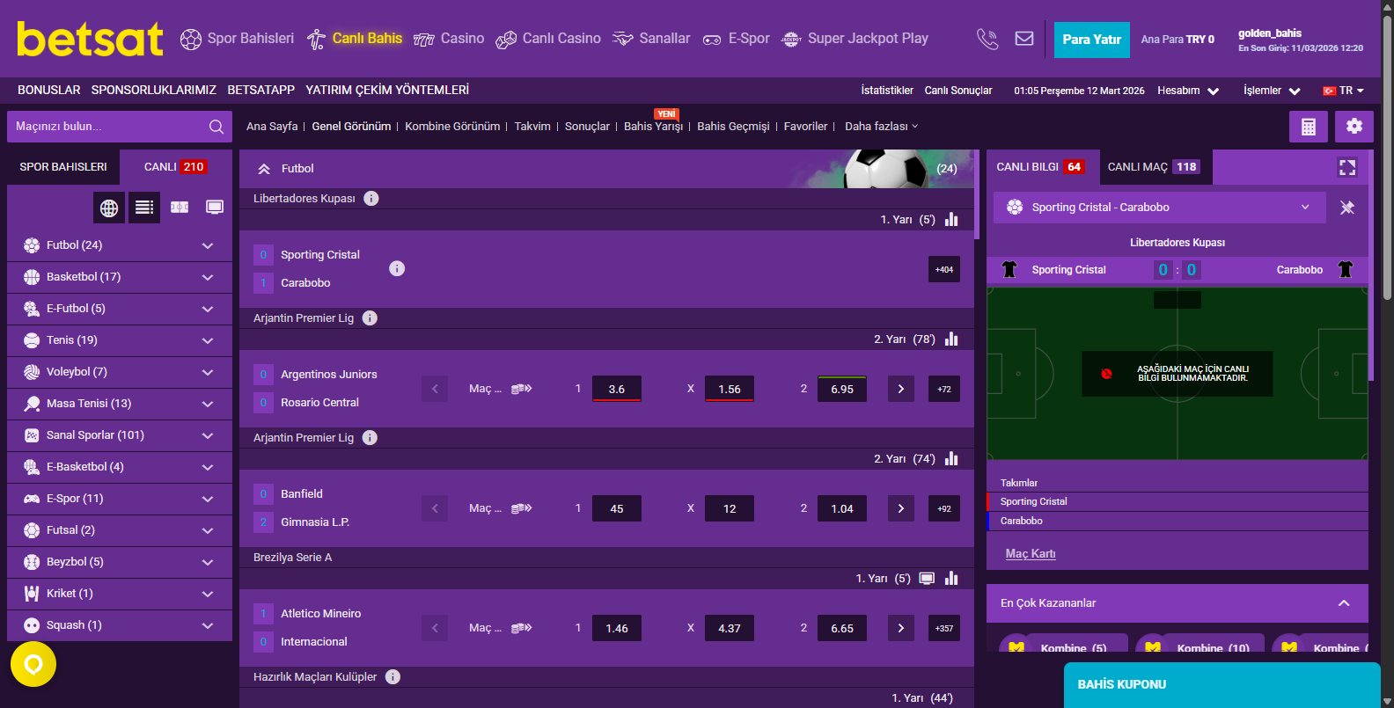Collapse the En Çok Kazananlar section
Screen dimensions: 1394x708
coord(1343,603)
